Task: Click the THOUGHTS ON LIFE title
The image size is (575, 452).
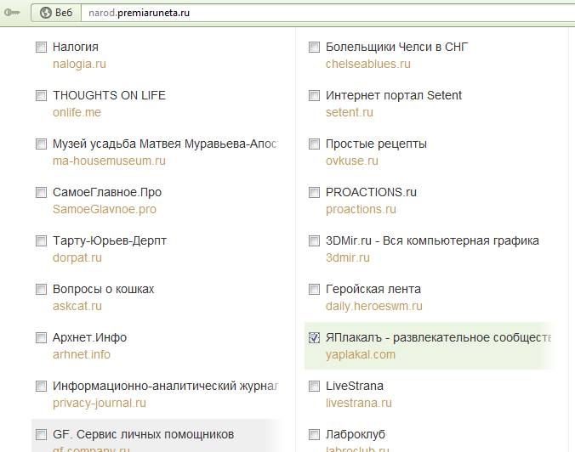Action: coord(109,96)
